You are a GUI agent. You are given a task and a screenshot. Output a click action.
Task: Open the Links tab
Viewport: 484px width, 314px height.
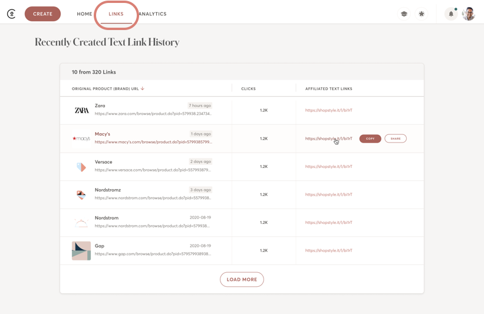pyautogui.click(x=116, y=14)
